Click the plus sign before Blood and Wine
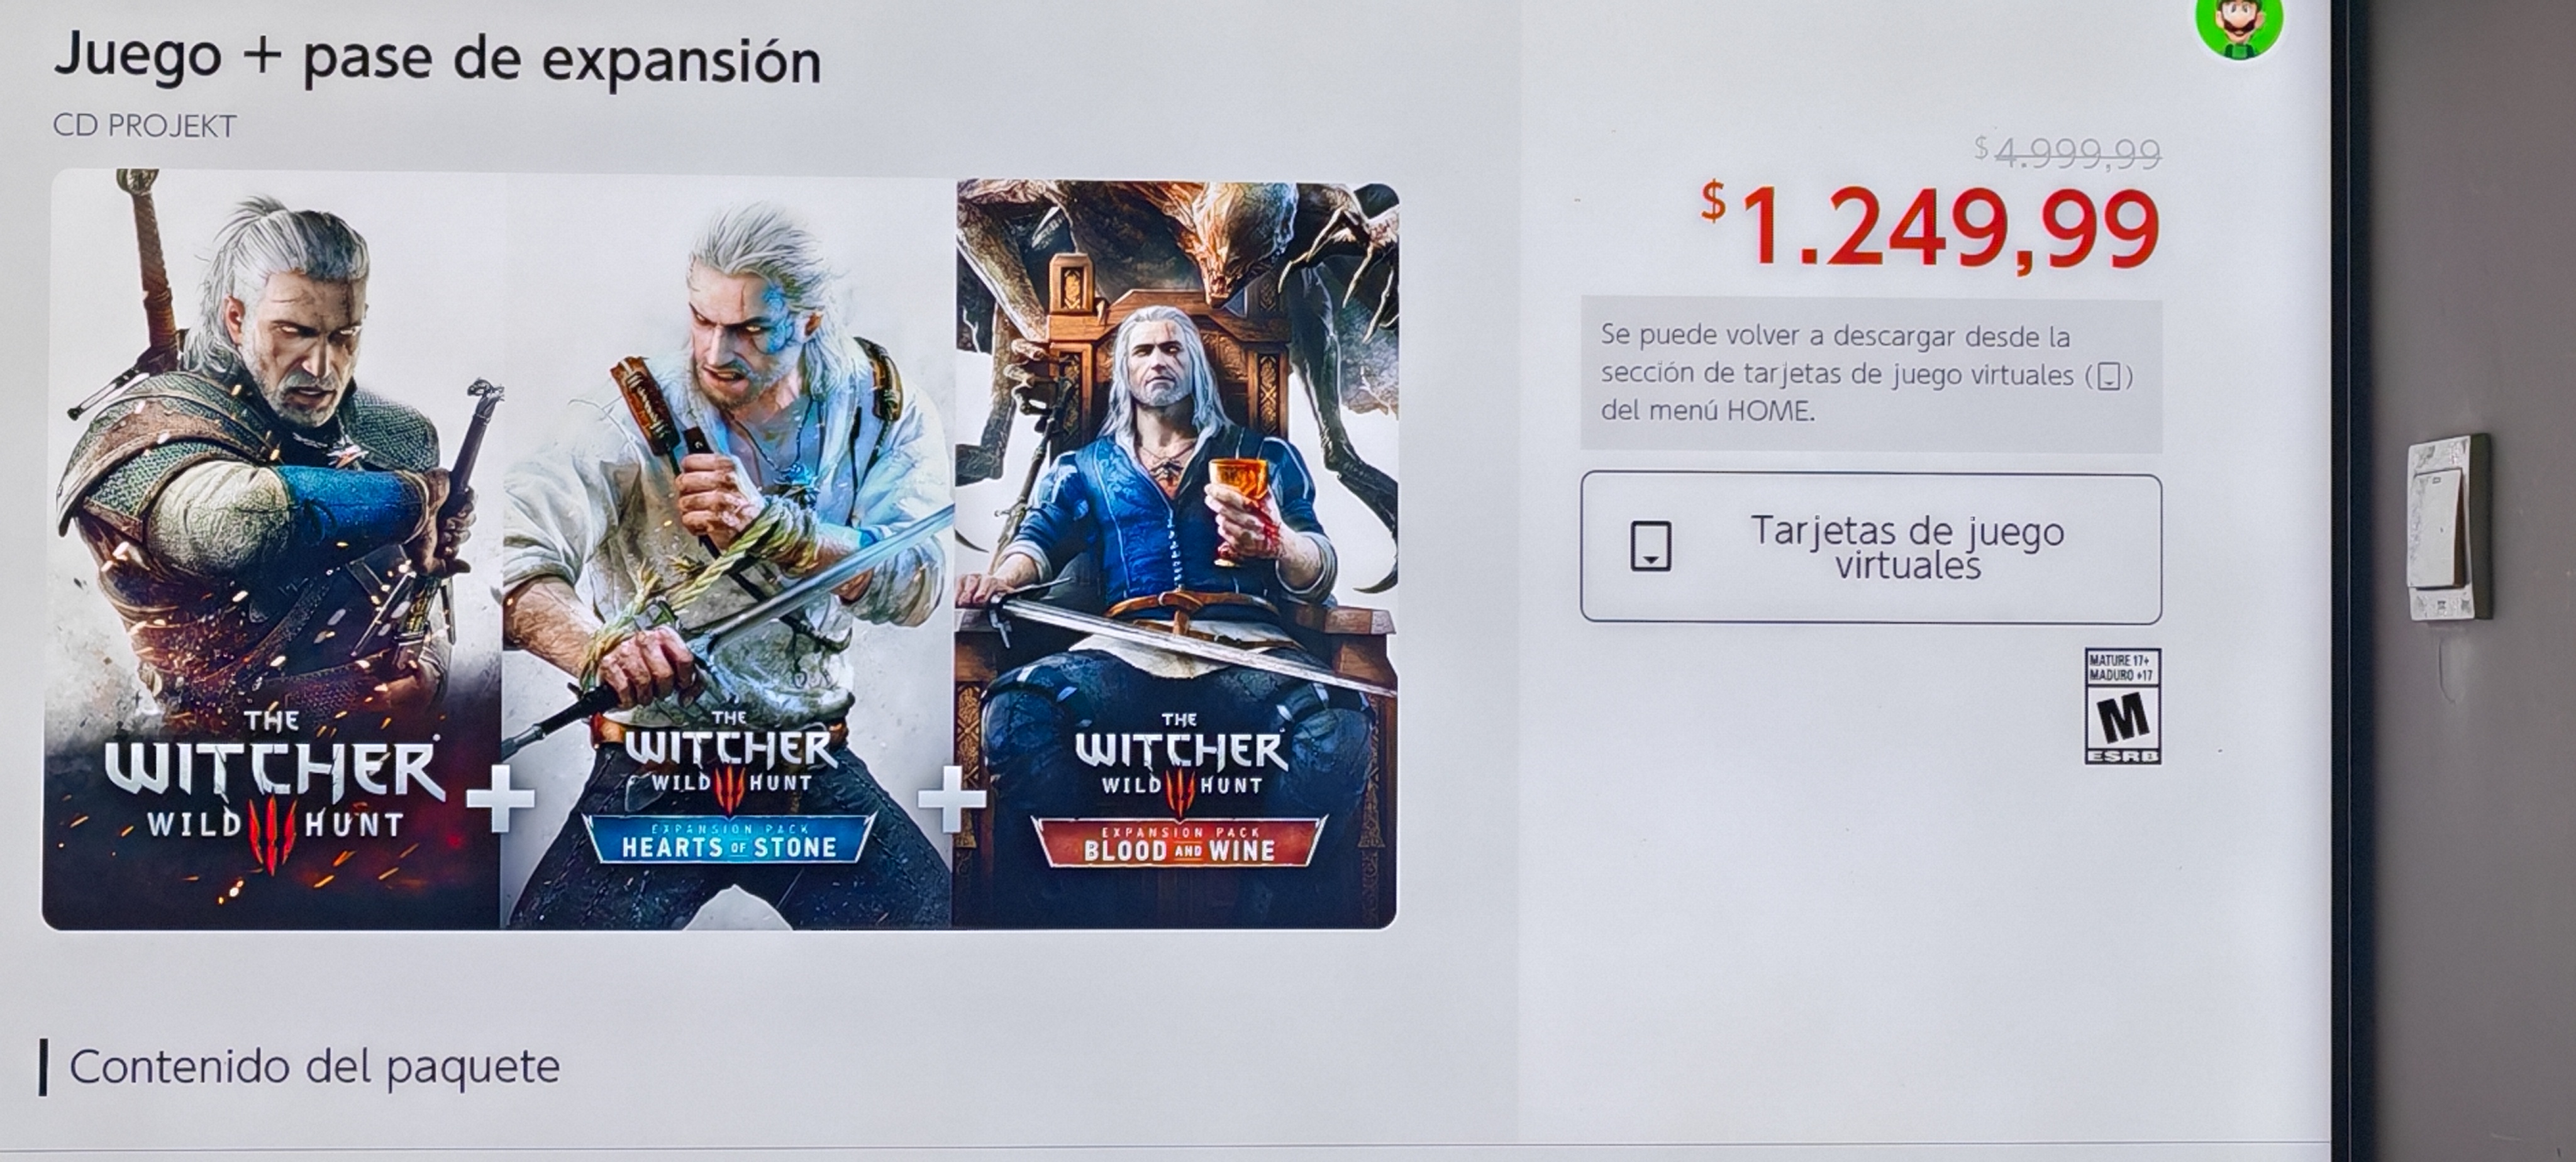Image resolution: width=2576 pixels, height=1162 pixels. pos(951,800)
